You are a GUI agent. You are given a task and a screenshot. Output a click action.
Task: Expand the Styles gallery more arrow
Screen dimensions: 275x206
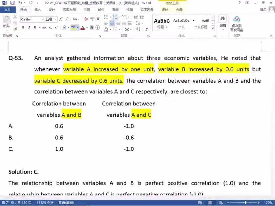click(213, 28)
